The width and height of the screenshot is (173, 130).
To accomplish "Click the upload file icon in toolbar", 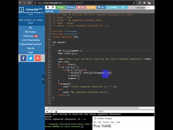I will [x=53, y=7].
